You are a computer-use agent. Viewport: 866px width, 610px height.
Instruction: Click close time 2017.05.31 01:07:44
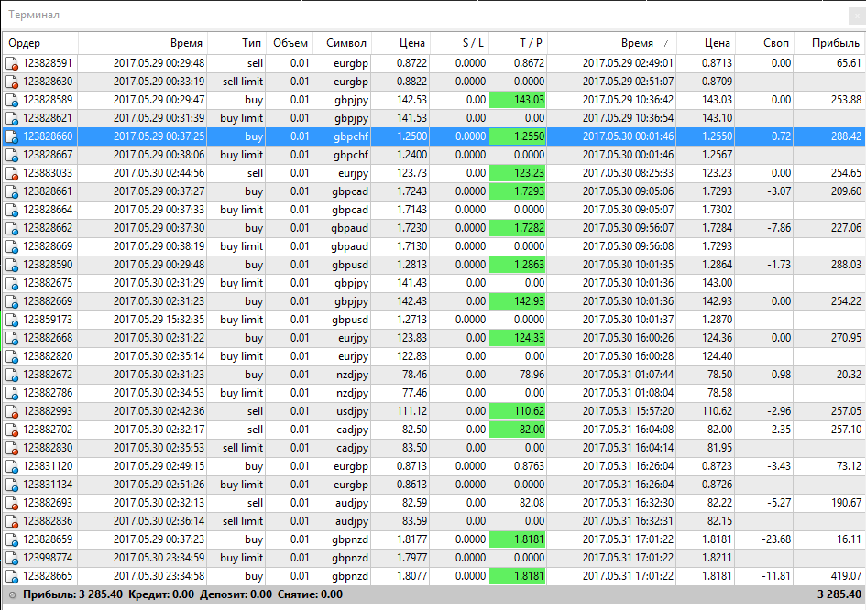point(628,375)
